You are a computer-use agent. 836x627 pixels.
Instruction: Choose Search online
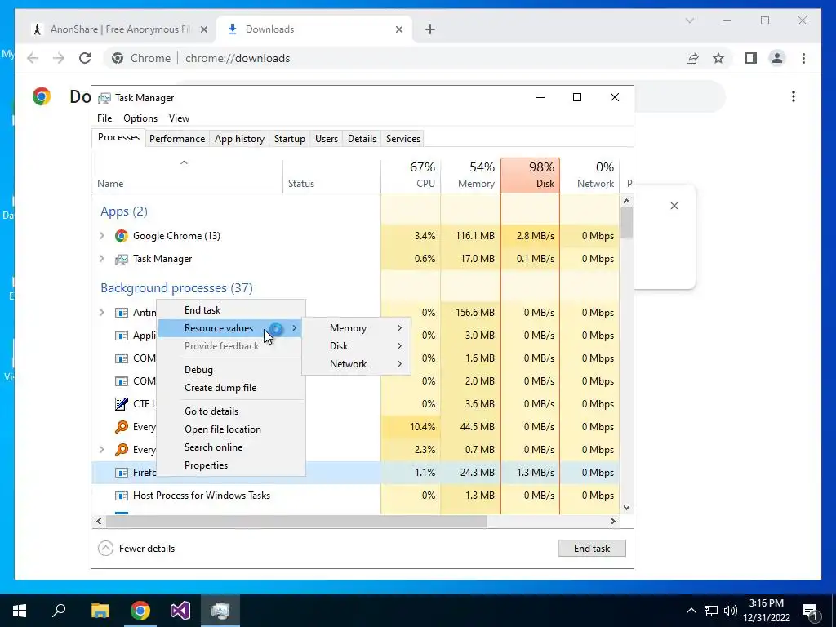(x=231, y=447)
